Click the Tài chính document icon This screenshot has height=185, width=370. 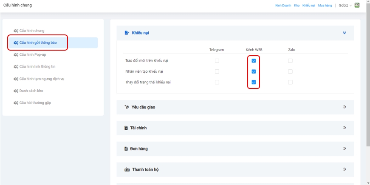pyautogui.click(x=126, y=128)
